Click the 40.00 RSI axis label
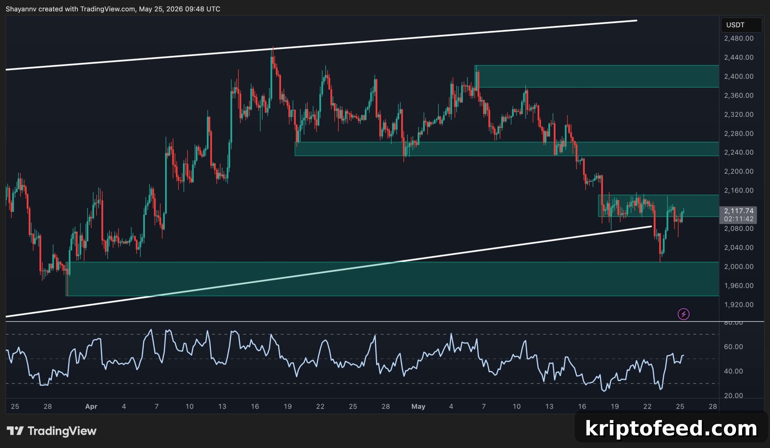Image resolution: width=770 pixels, height=448 pixels. [734, 371]
